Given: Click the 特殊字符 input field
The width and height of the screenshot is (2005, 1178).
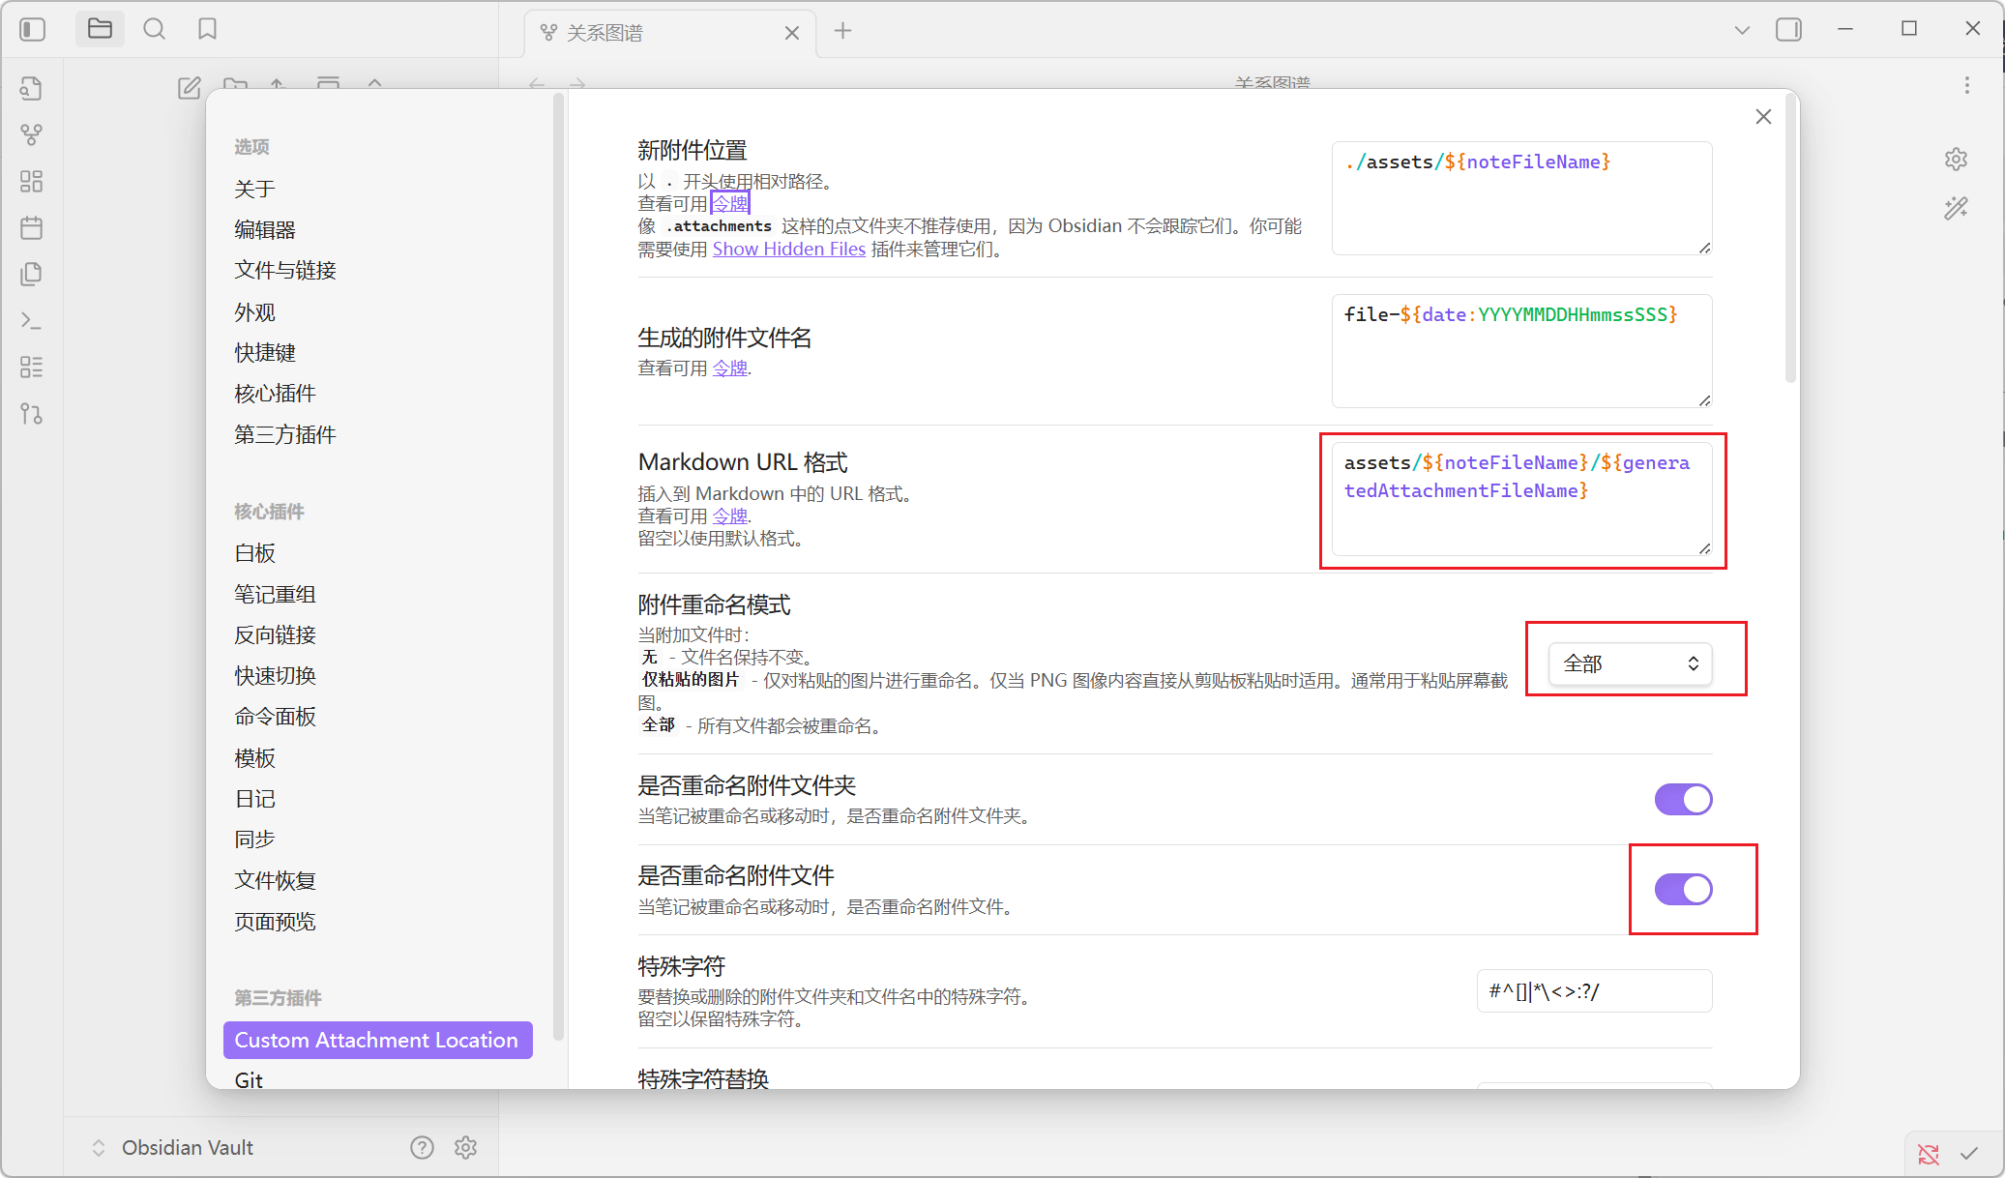Looking at the screenshot, I should [1594, 991].
